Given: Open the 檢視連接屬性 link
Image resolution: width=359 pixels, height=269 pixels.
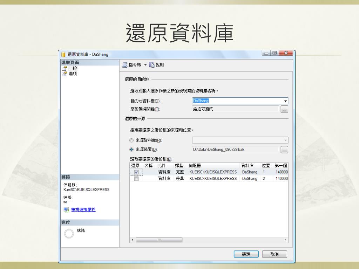Looking at the screenshot, I should tap(83, 209).
